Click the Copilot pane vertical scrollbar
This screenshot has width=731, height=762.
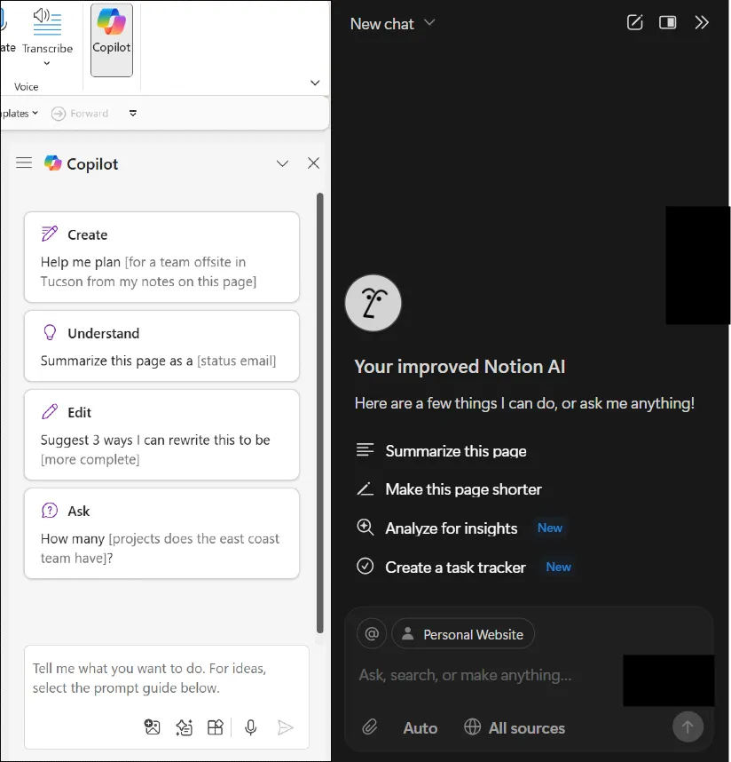[x=320, y=413]
